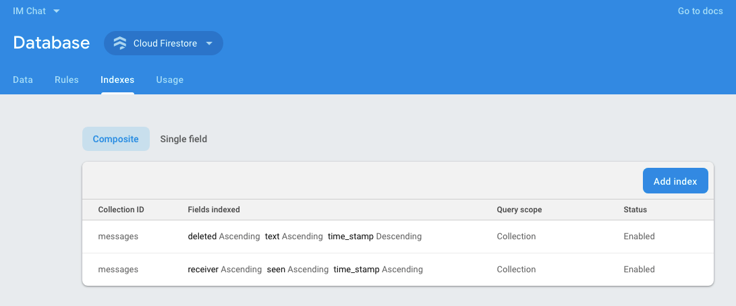Click the Fields indexed column header

[214, 210]
